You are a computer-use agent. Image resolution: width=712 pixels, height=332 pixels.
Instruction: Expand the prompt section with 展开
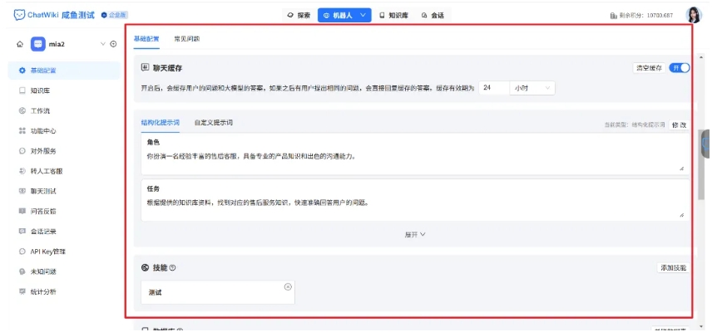tap(414, 235)
